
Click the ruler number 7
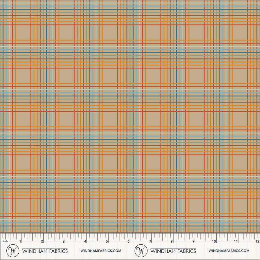(x=150, y=241)
